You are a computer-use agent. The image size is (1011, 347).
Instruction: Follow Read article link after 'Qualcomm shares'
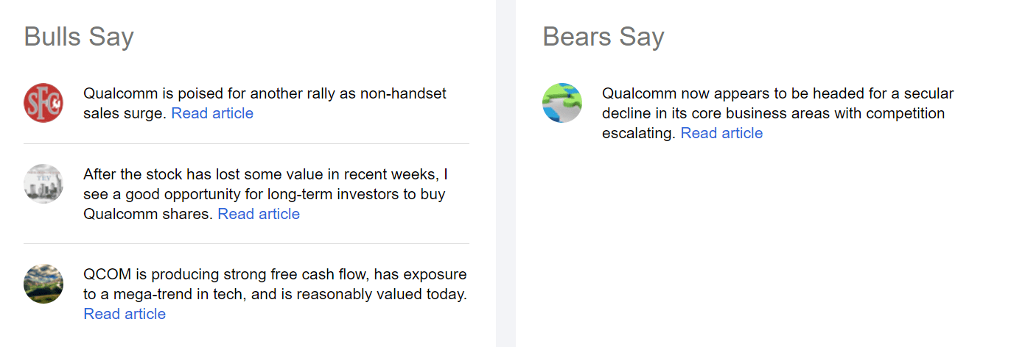tap(259, 214)
